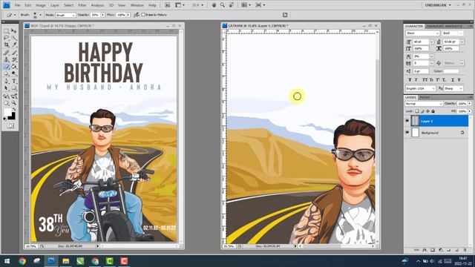Create a new layer from Layers panel
This screenshot has width=475, height=267.
(x=457, y=250)
